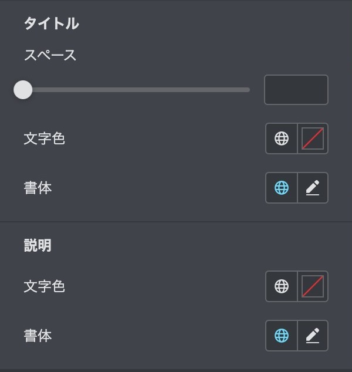
Task: Click the 書体 label under 説明
Action: [x=38, y=336]
